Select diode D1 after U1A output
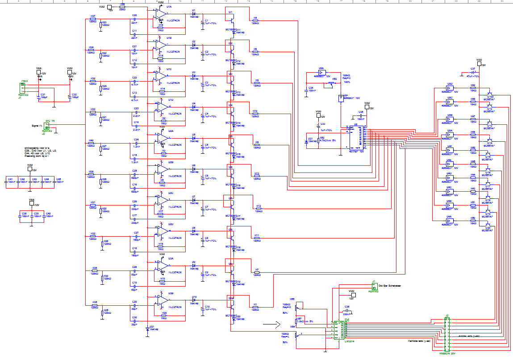This screenshot has width=513, height=357. point(193,14)
